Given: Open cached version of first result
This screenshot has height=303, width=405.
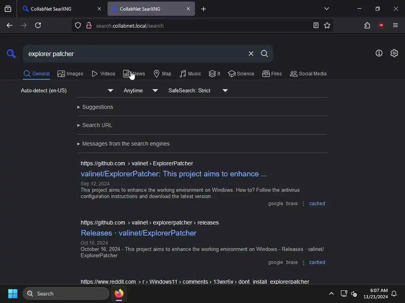Looking at the screenshot, I should point(317,204).
